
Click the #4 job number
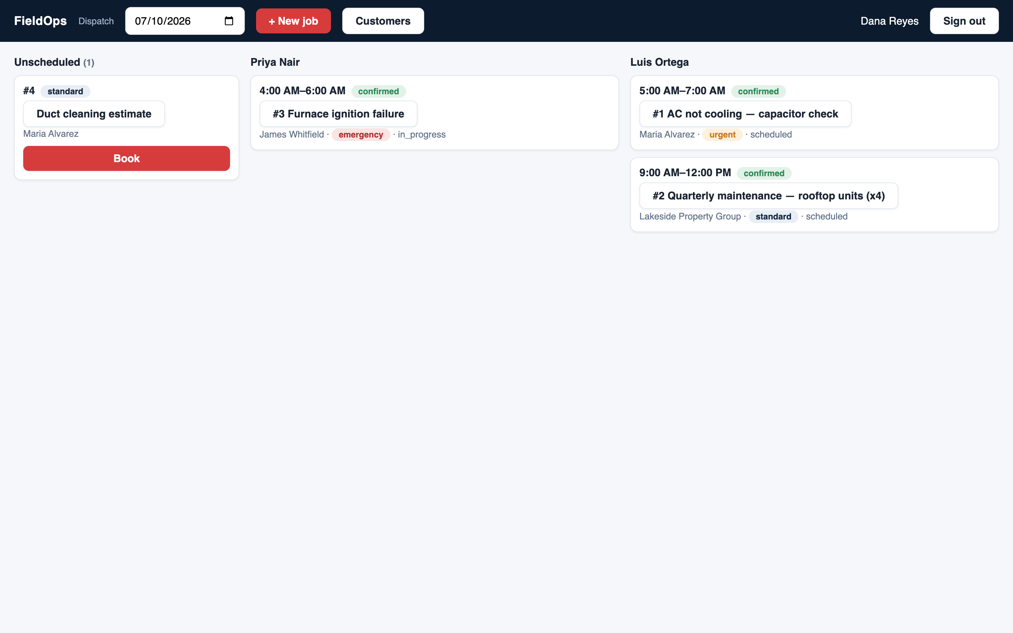tap(29, 91)
